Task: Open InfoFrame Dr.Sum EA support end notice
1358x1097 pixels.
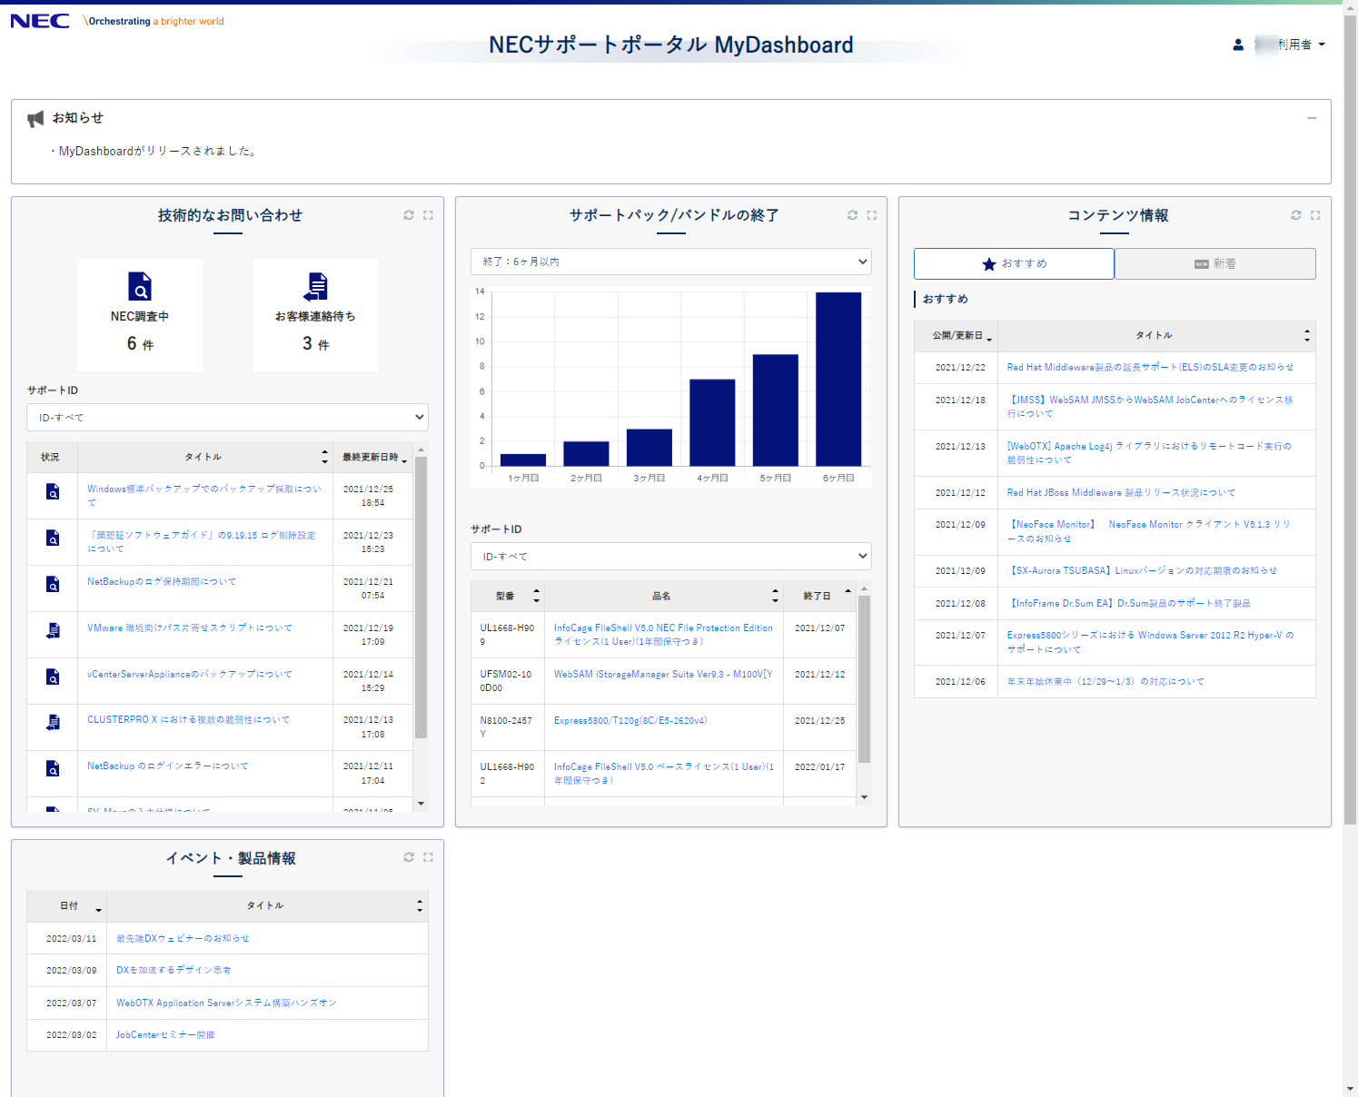Action: coord(1129,603)
